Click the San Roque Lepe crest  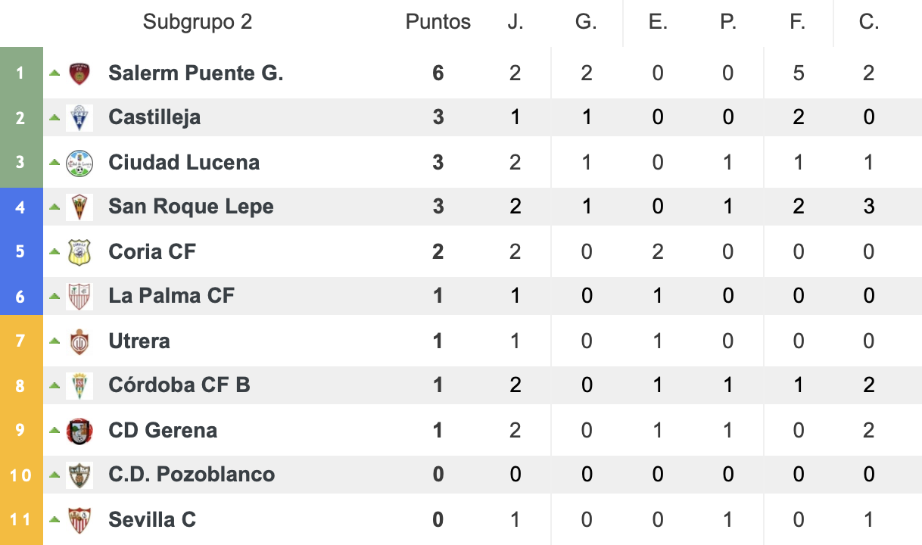click(79, 207)
